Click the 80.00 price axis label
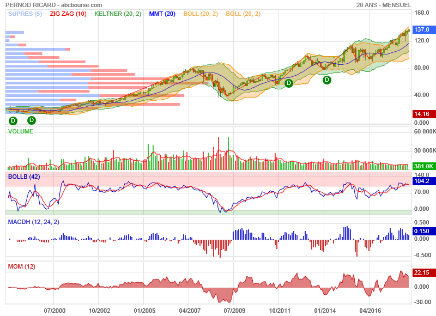Viewport: 436px width, 316px height. pos(421,68)
